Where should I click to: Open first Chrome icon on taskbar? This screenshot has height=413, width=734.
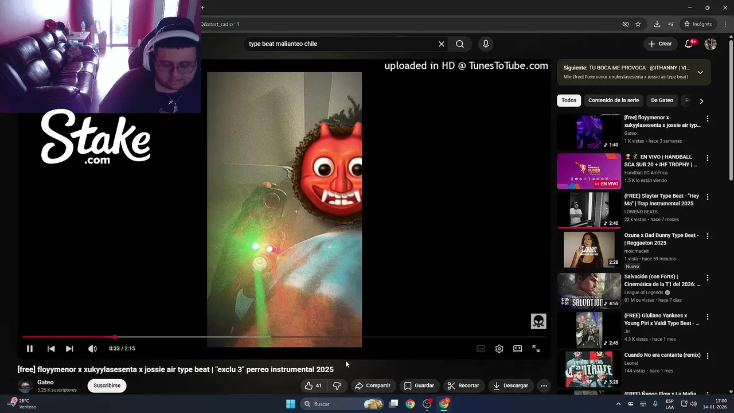coord(410,404)
